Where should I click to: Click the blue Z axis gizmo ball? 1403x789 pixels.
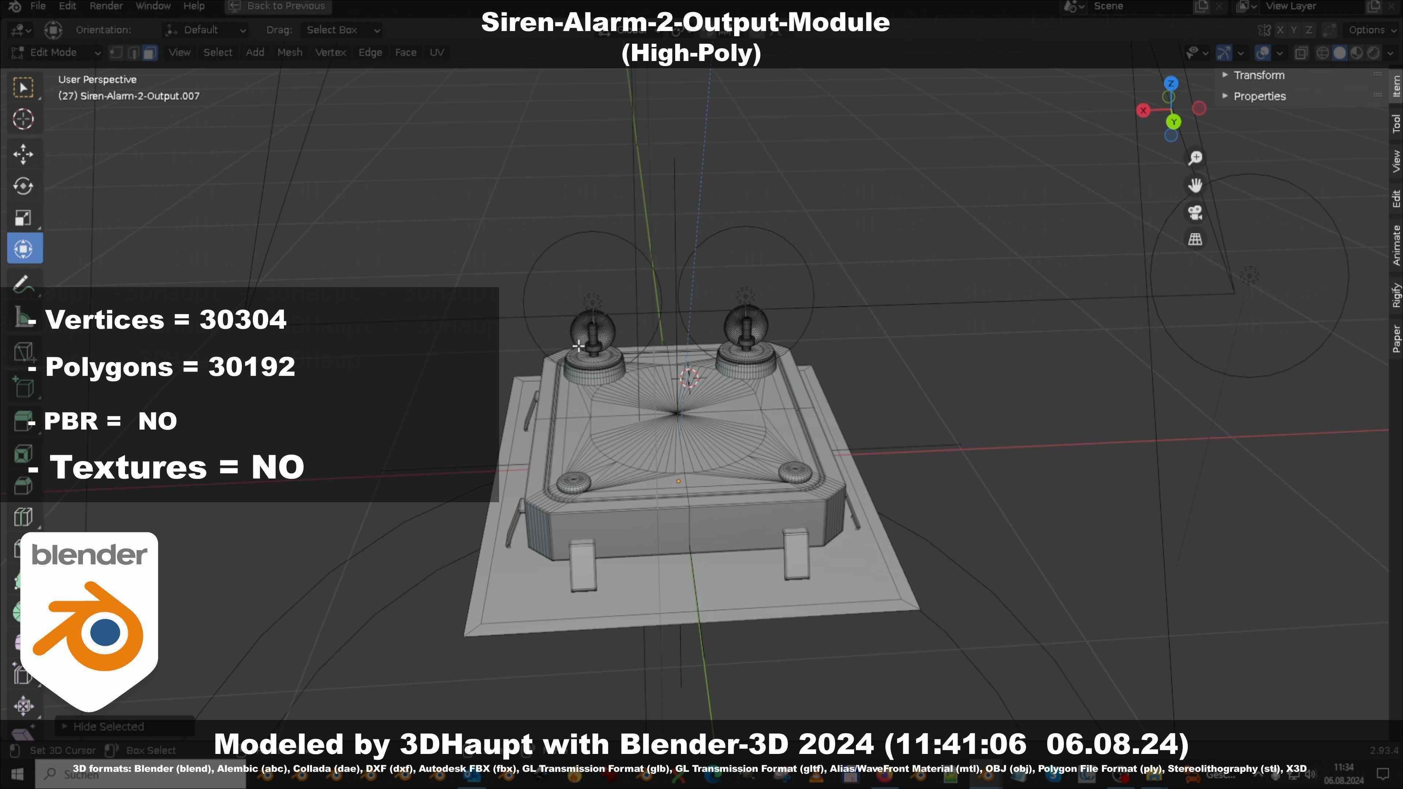click(x=1171, y=83)
